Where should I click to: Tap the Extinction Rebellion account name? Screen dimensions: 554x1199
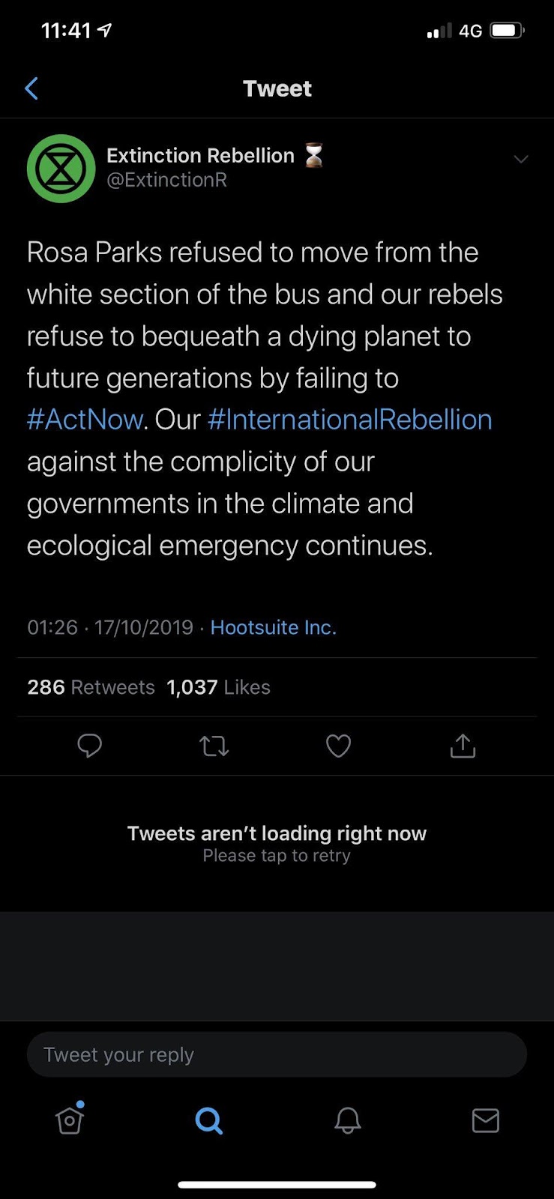pyautogui.click(x=200, y=155)
